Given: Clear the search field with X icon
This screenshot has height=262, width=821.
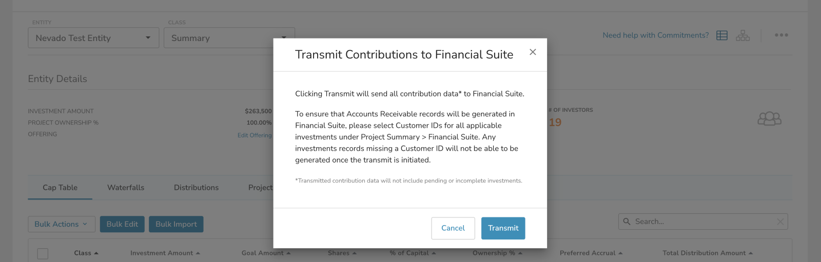Looking at the screenshot, I should coord(780,221).
